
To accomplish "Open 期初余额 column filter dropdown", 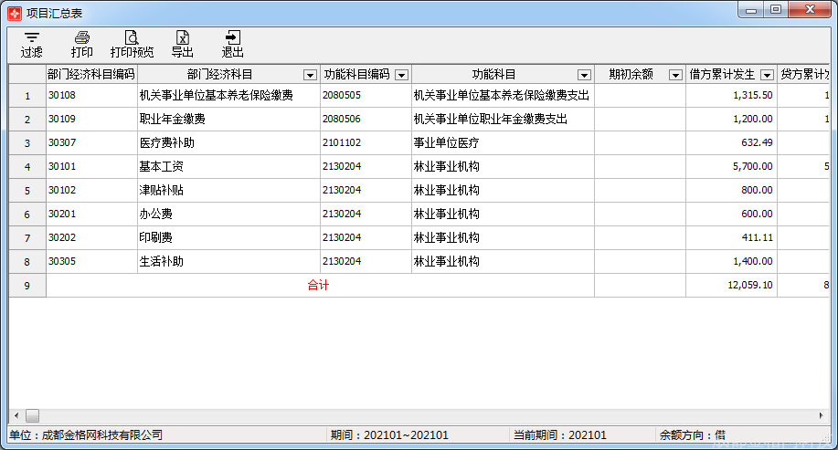I will pyautogui.click(x=676, y=75).
